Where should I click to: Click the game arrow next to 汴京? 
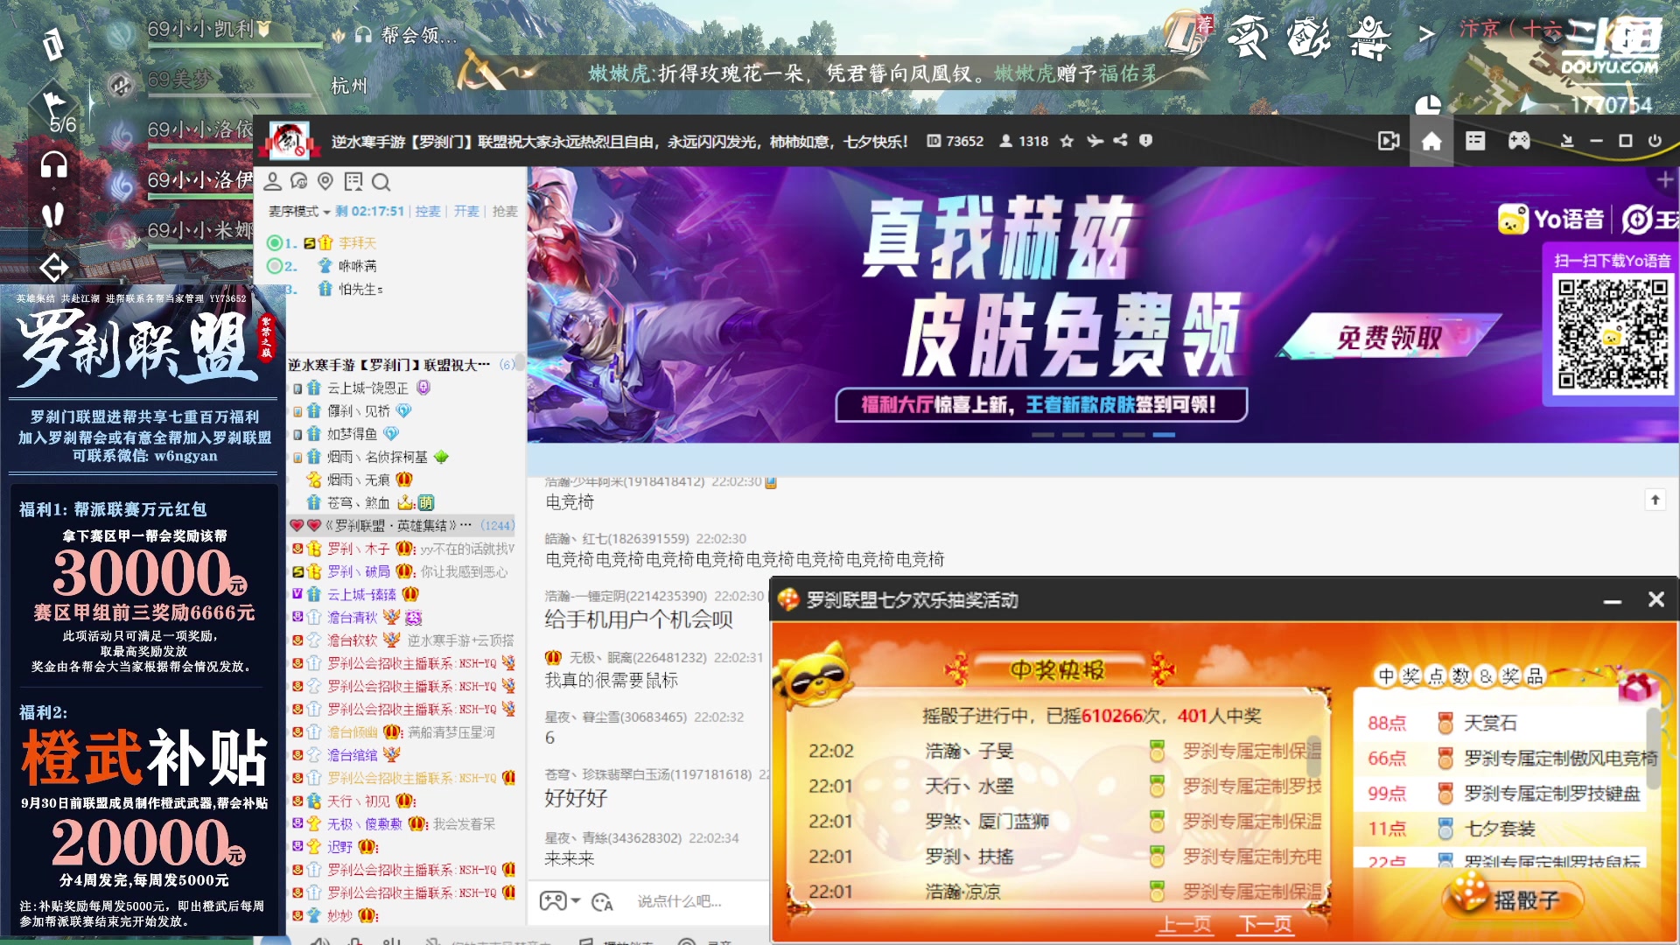click(x=1427, y=33)
